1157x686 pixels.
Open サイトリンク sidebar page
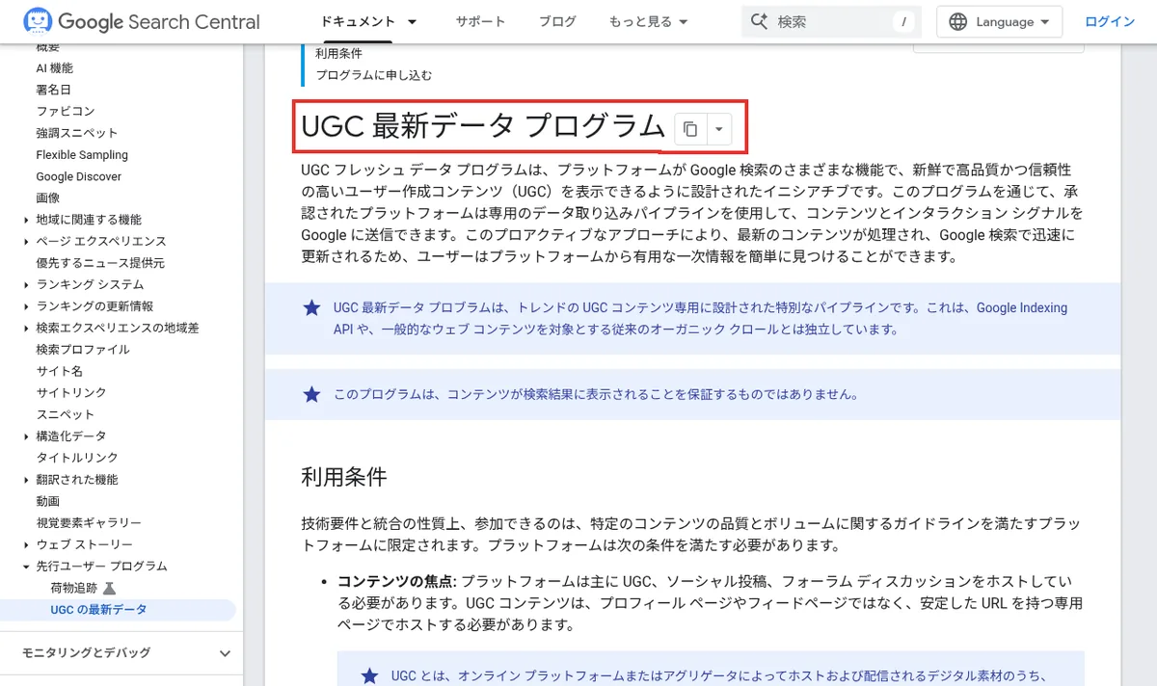pos(71,392)
